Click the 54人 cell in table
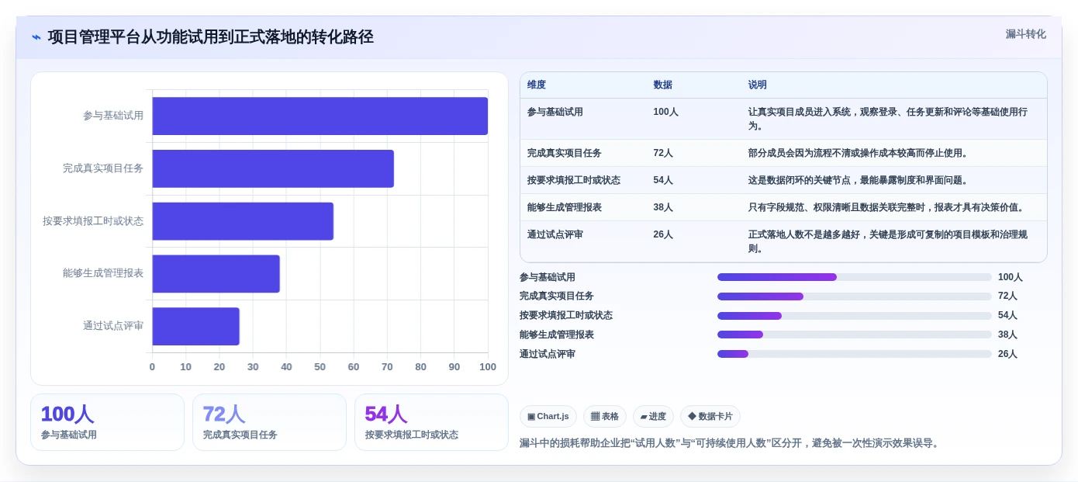 click(x=663, y=180)
